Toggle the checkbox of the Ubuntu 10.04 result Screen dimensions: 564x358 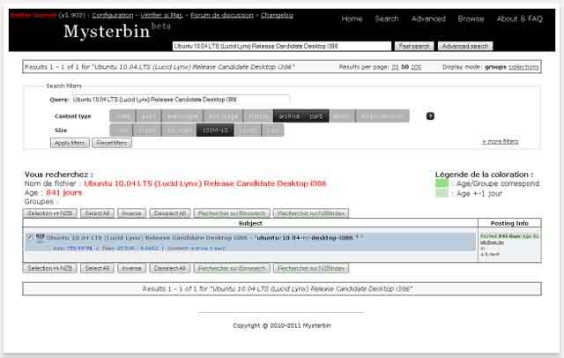tap(30, 236)
